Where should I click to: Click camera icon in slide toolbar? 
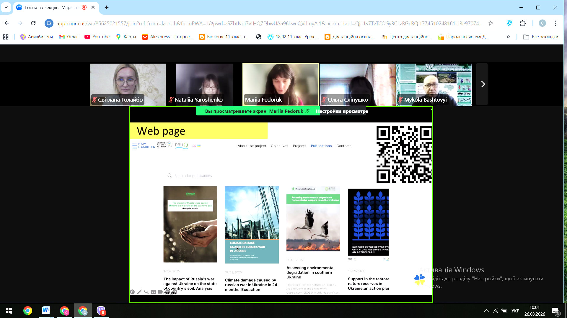click(160, 292)
